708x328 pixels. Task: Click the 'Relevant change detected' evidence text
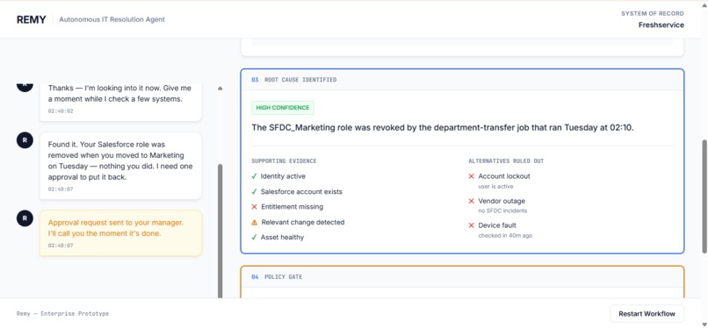[303, 222]
